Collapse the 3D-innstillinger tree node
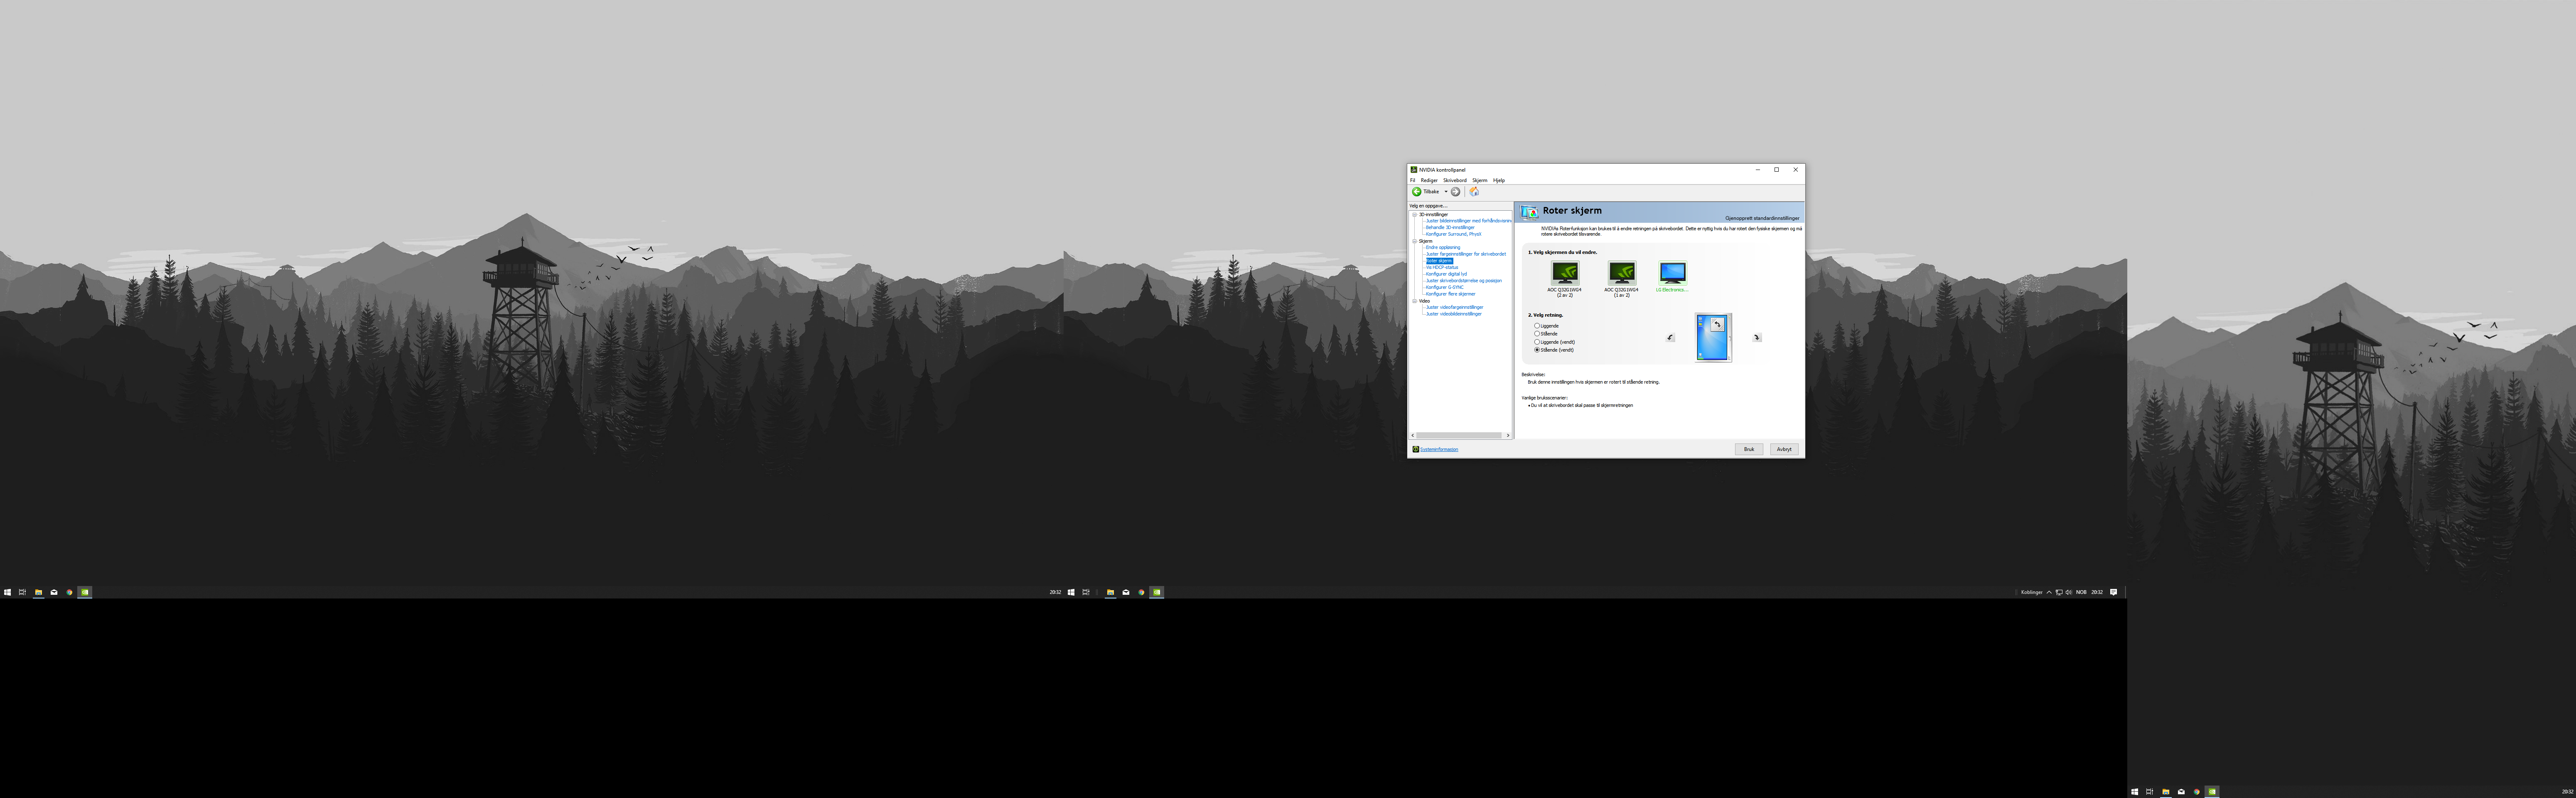 click(1414, 215)
